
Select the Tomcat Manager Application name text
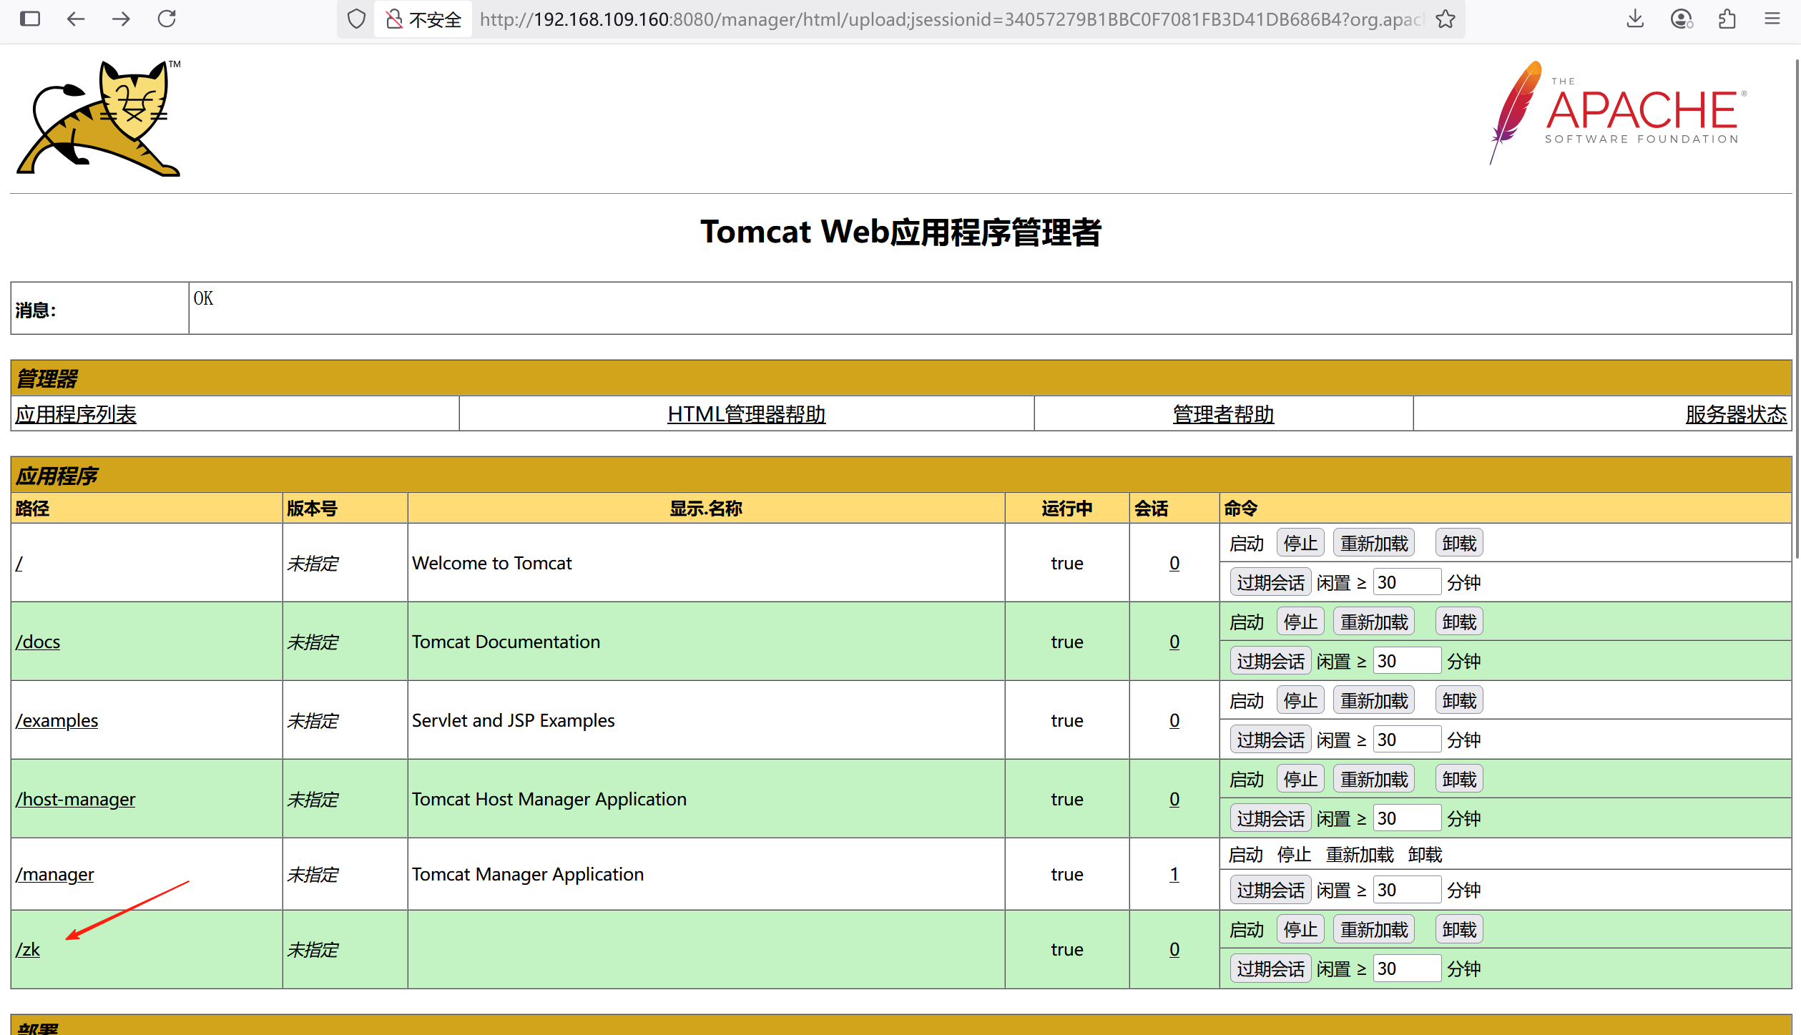pyautogui.click(x=528, y=874)
